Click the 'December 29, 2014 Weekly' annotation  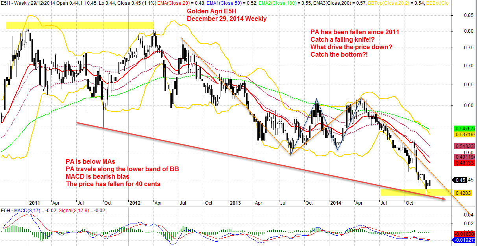[226, 19]
